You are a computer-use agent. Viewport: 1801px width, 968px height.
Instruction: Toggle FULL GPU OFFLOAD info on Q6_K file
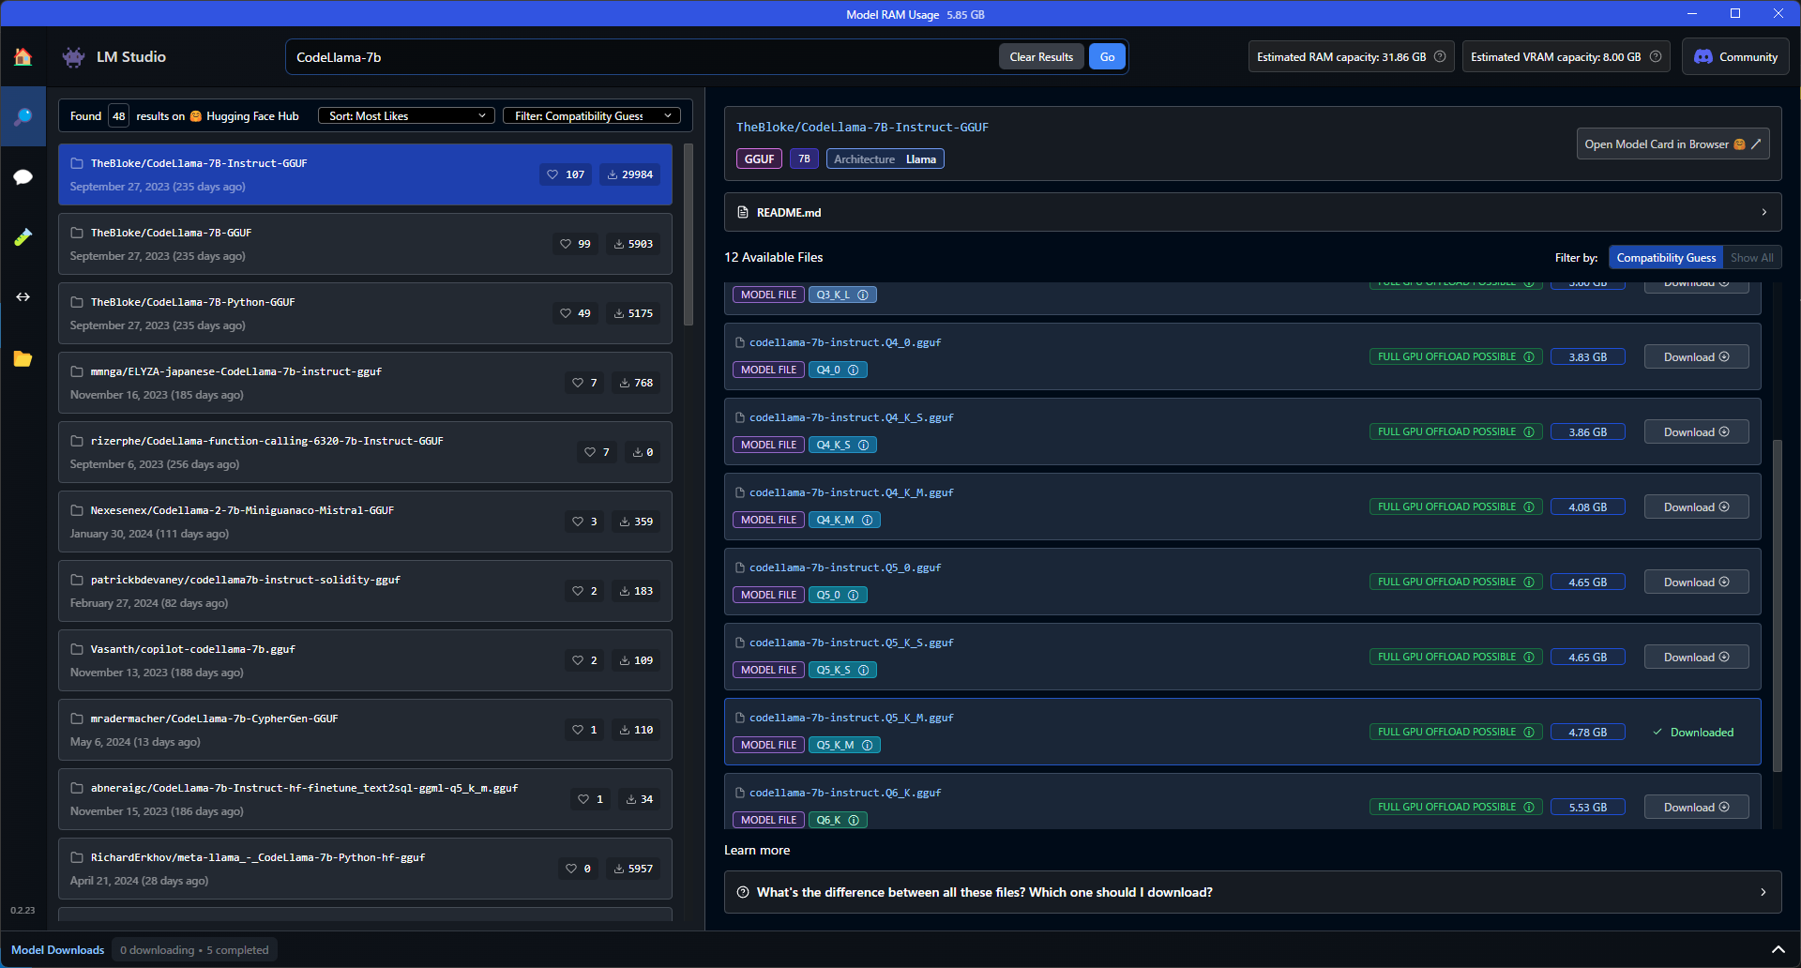(x=1529, y=807)
